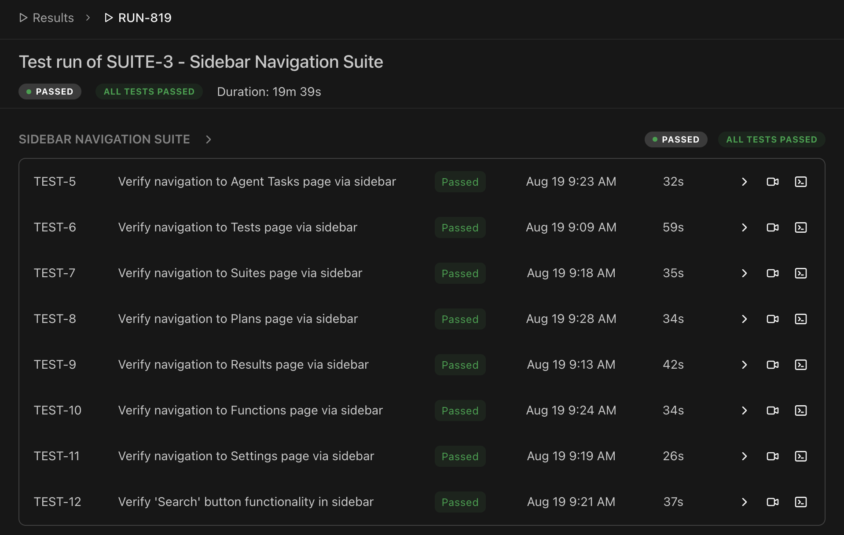Image resolution: width=844 pixels, height=535 pixels.
Task: Click the run icon beside RUN-819
Action: pyautogui.click(x=108, y=18)
